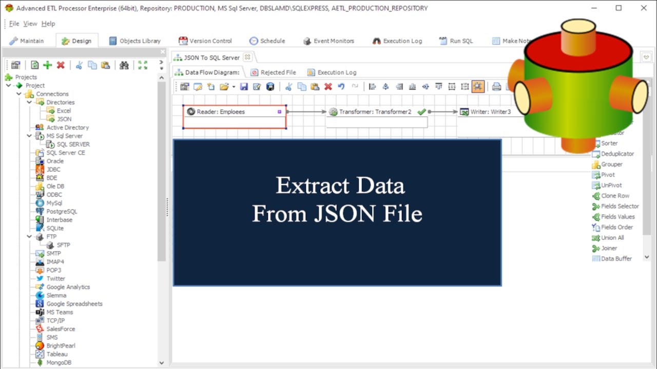Collapse the Connections tree node
Viewport: 657px width, 369px height.
[19, 94]
